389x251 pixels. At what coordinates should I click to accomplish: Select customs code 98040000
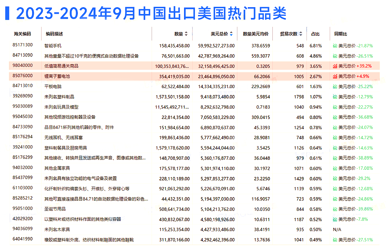[23, 65]
